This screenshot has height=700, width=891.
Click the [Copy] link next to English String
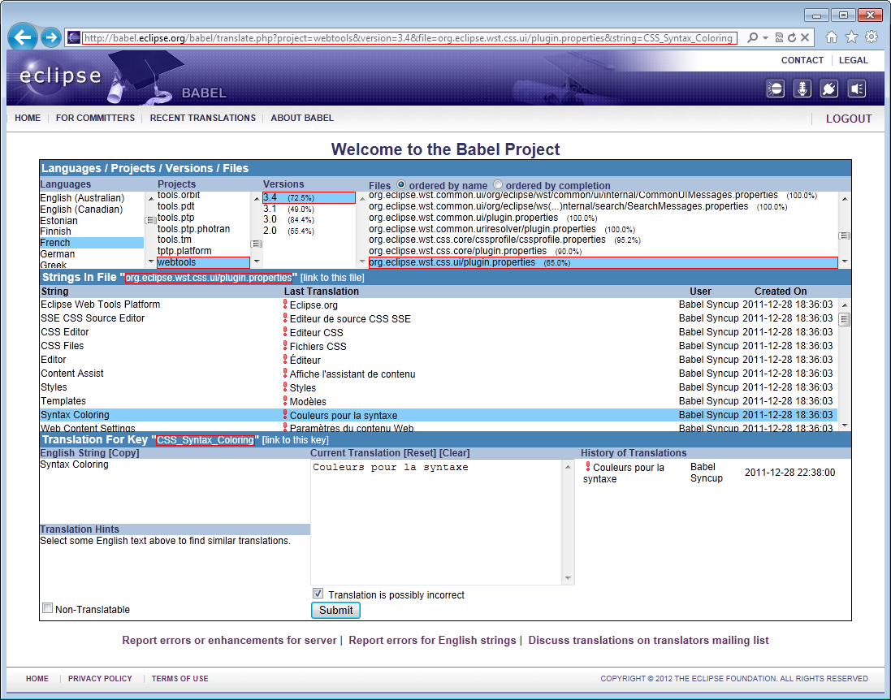(x=124, y=453)
